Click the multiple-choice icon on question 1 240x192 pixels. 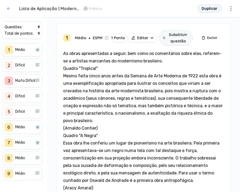coord(37,50)
